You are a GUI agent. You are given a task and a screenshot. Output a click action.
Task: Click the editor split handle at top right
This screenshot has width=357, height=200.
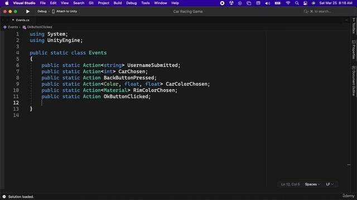click(x=346, y=20)
